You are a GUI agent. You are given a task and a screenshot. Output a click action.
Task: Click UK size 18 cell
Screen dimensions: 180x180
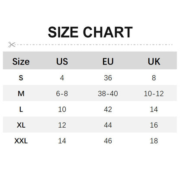click(x=154, y=141)
